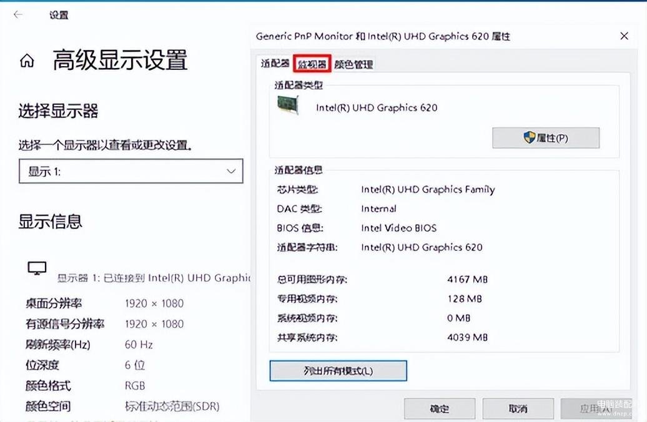Click the 0 MB system video memory value
647x422 pixels.
(459, 318)
